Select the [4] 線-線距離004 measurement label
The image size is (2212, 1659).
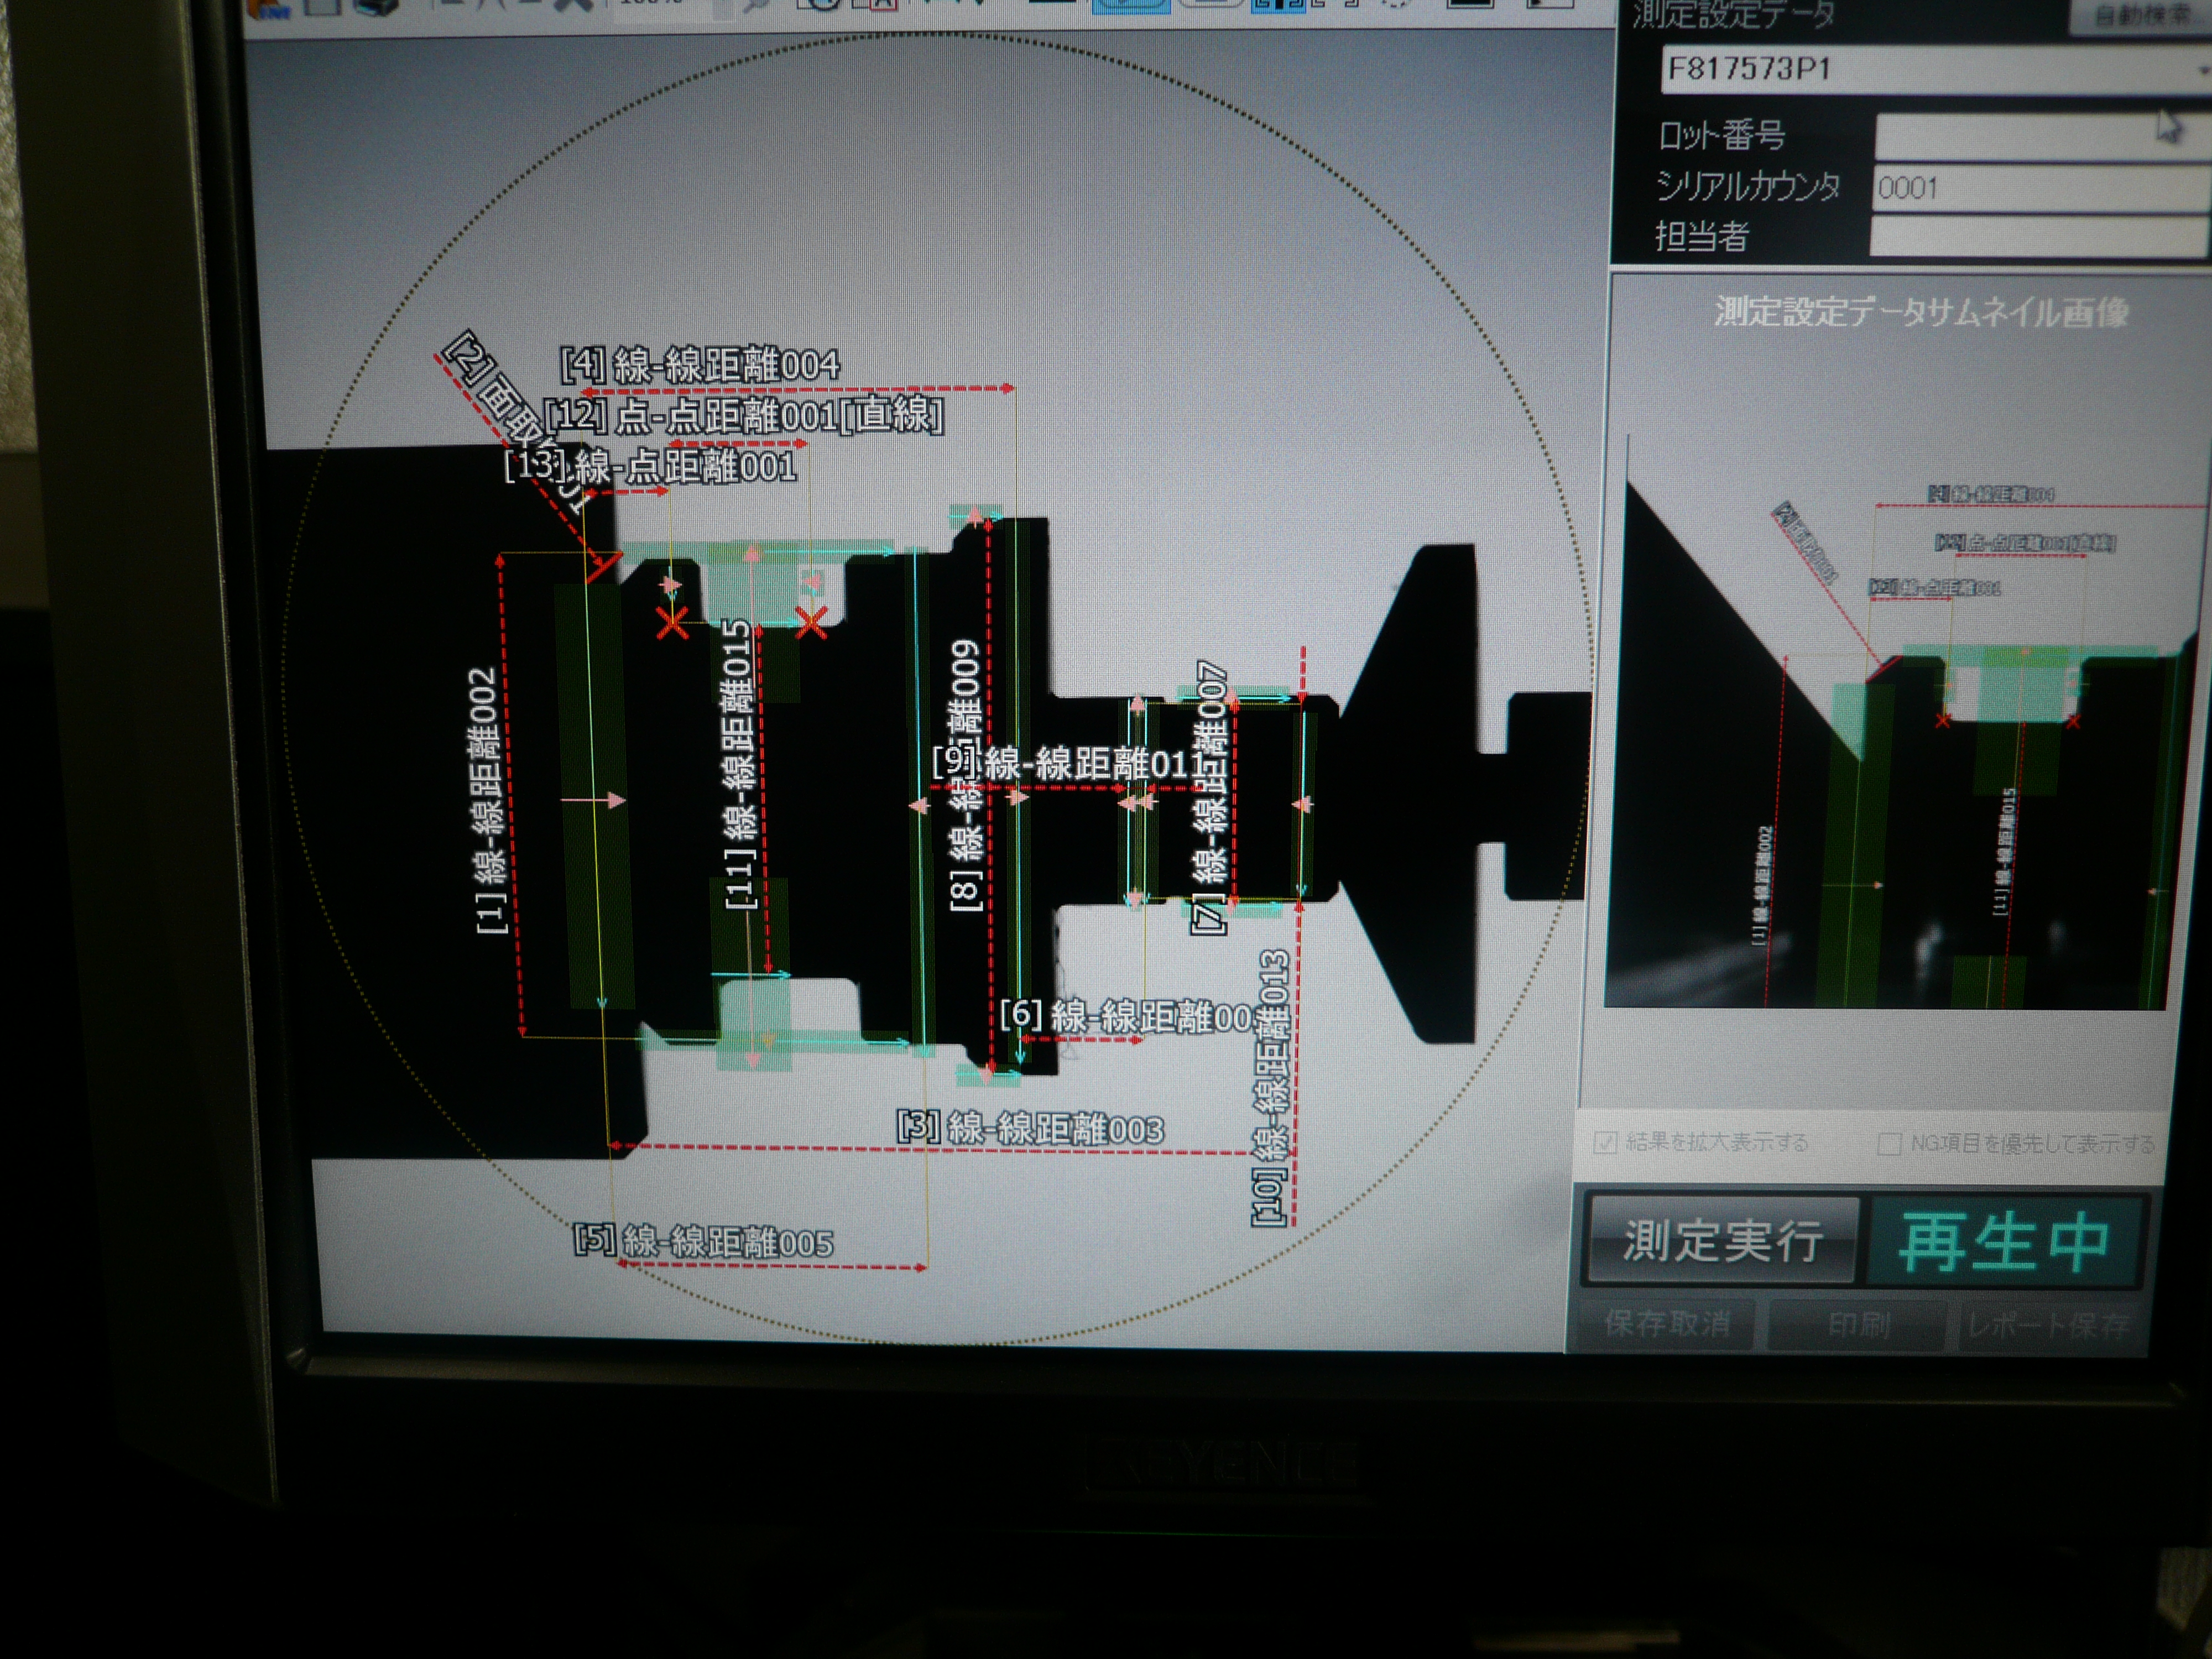click(700, 365)
